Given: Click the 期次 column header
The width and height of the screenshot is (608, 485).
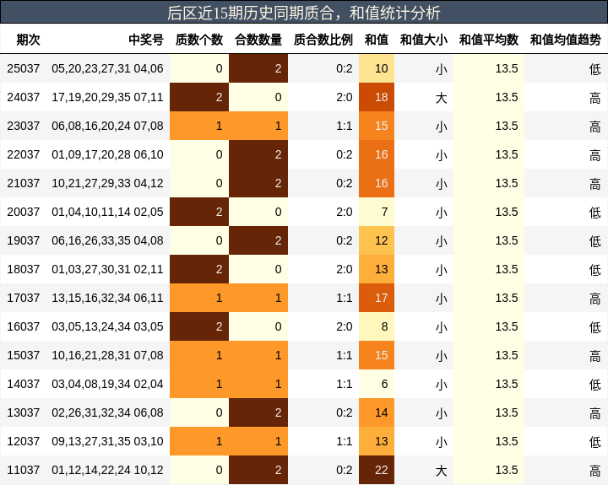Looking at the screenshot, I should [28, 39].
